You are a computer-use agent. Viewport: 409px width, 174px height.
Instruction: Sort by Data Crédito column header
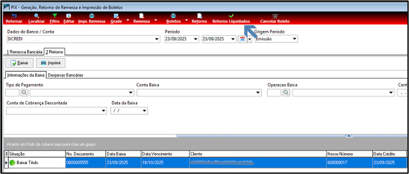pyautogui.click(x=389, y=154)
